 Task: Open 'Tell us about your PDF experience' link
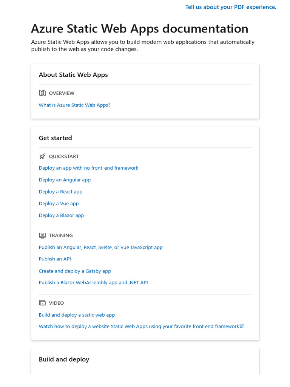pos(231,7)
